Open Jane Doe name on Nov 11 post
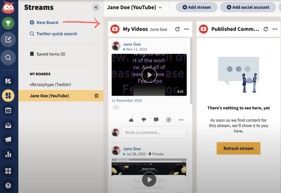The image size is (281, 193). click(132, 44)
